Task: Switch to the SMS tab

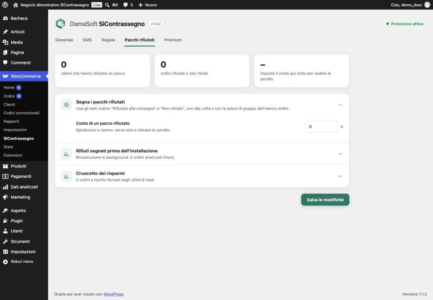Action: [x=87, y=40]
